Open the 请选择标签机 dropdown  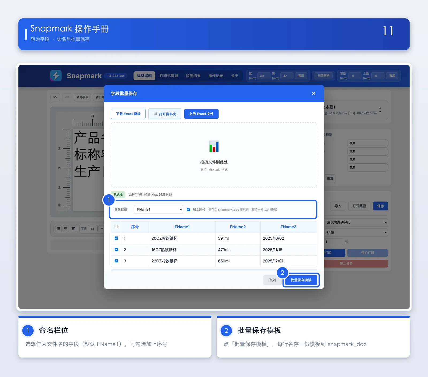click(356, 222)
